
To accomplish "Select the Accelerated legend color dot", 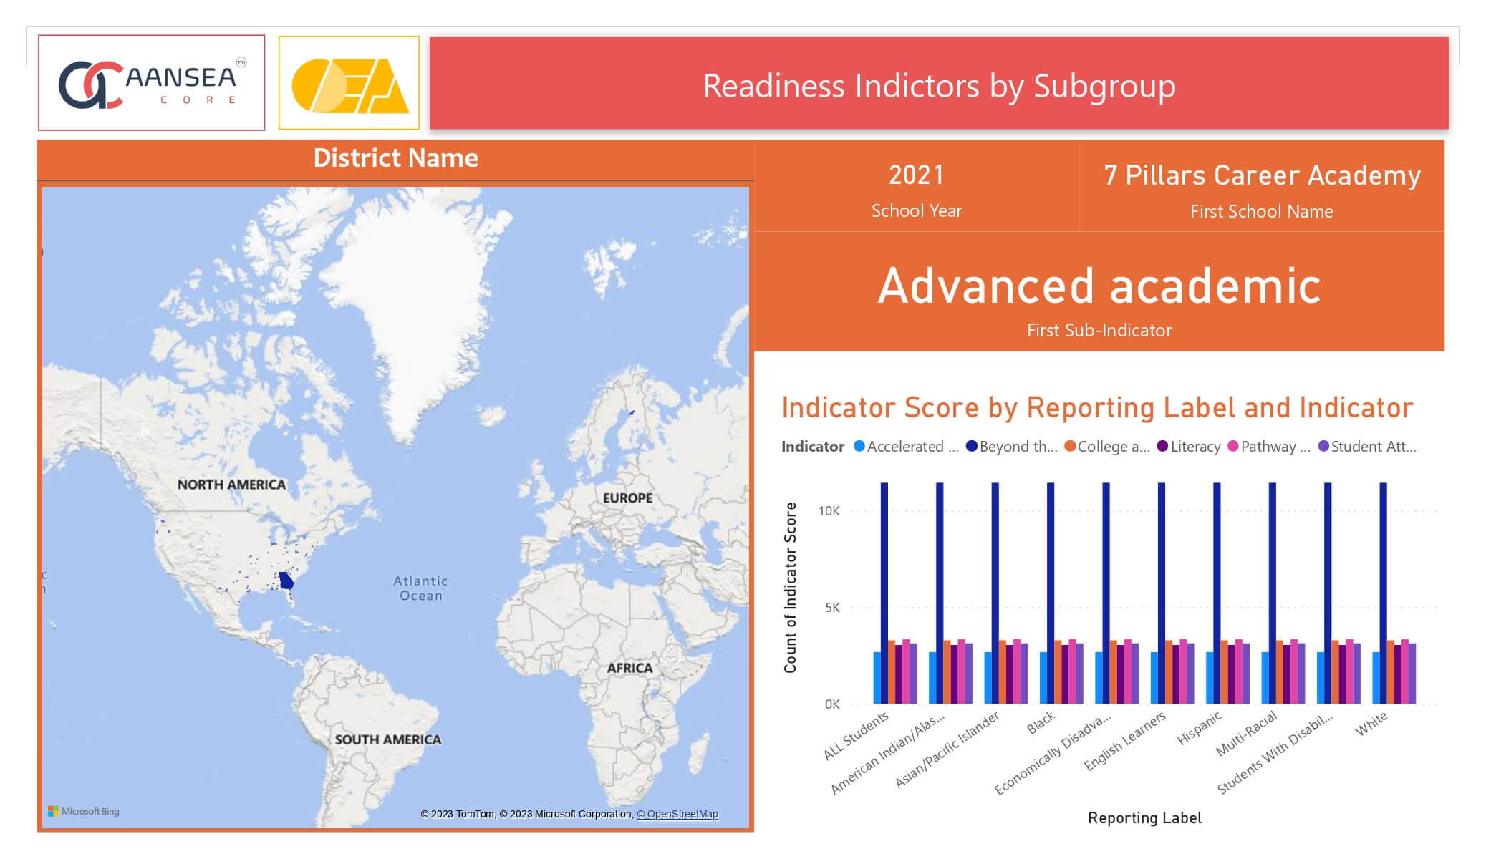I will [x=859, y=446].
